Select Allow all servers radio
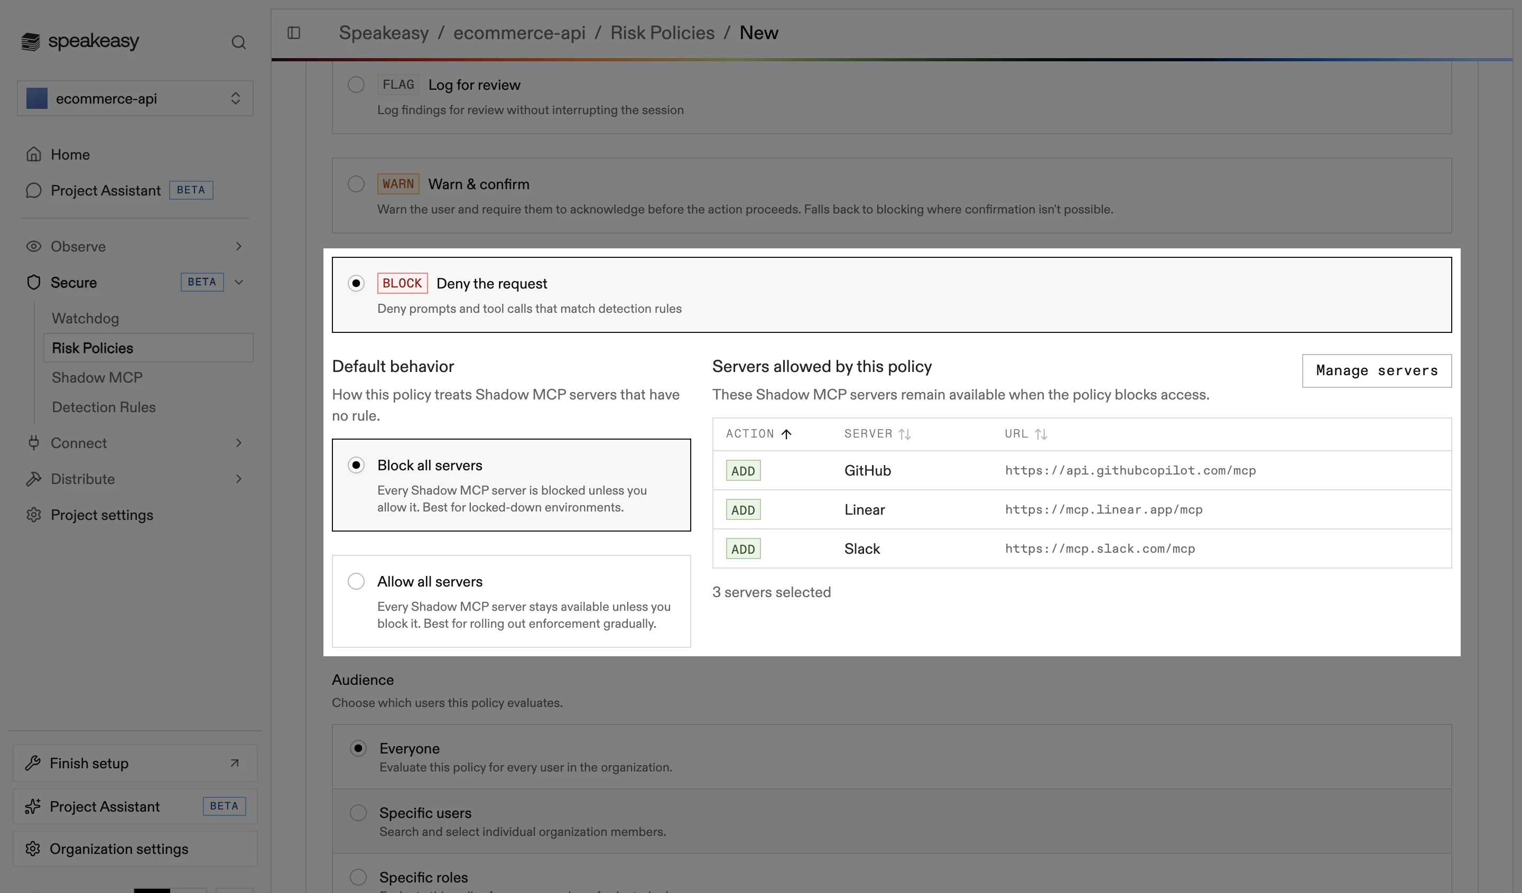The image size is (1522, 893). click(356, 581)
